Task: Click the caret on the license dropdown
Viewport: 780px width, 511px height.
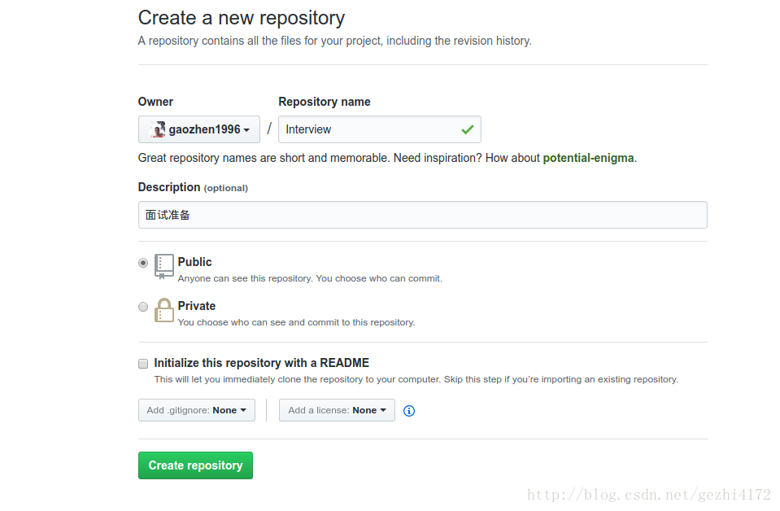Action: (x=383, y=410)
